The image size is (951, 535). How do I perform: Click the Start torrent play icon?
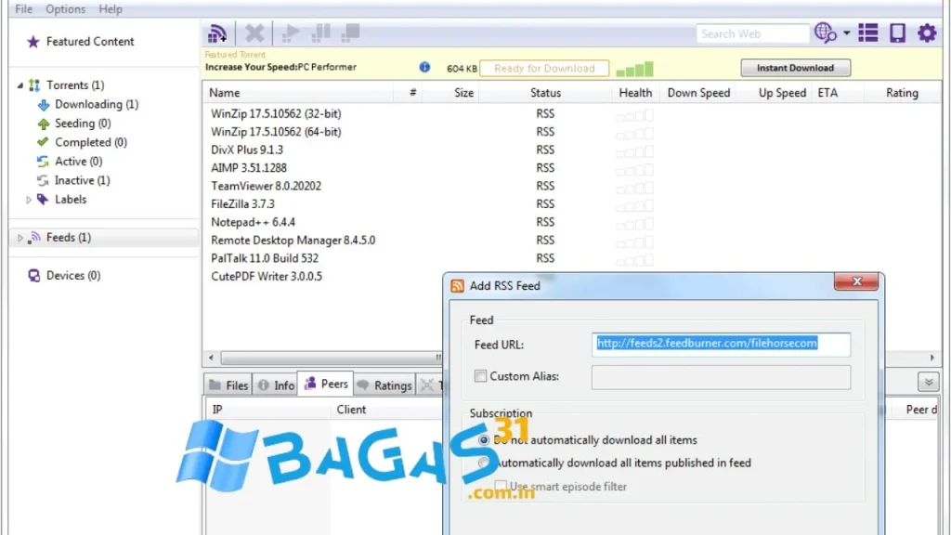pyautogui.click(x=291, y=33)
